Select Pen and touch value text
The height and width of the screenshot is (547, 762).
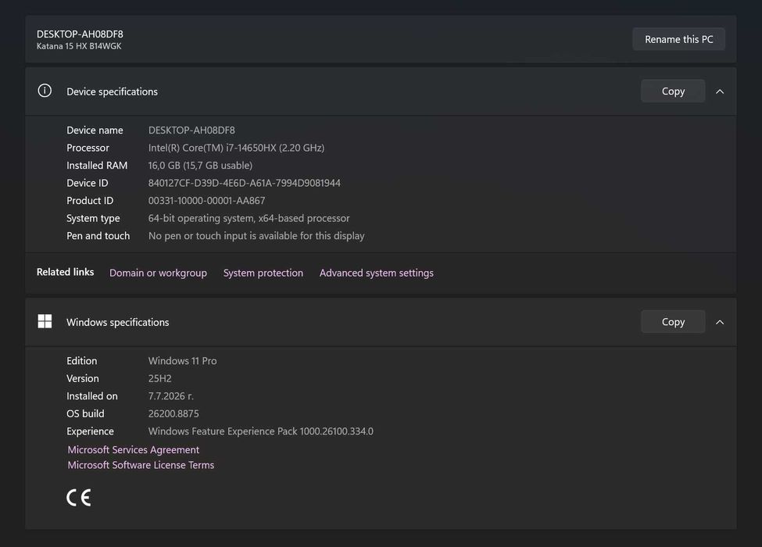pyautogui.click(x=256, y=236)
